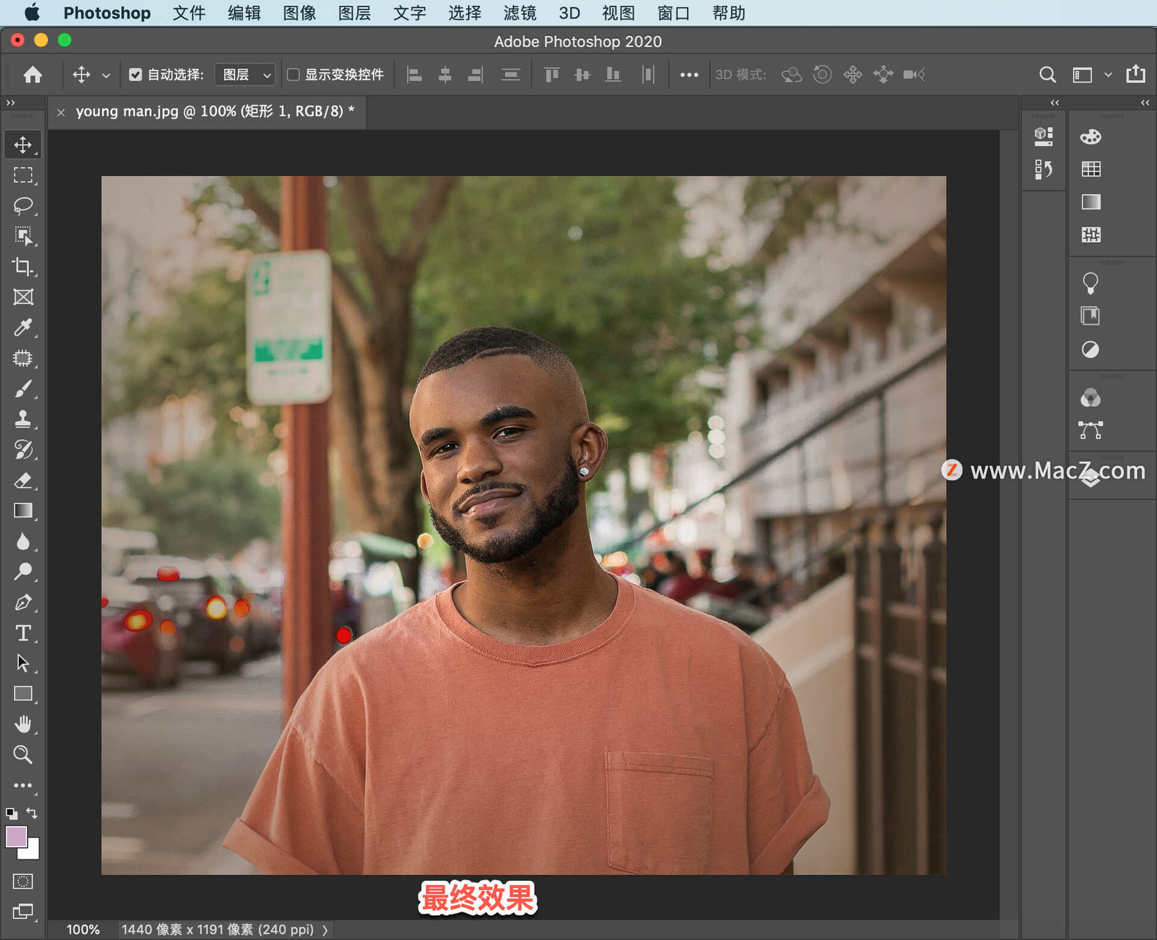Align horizontal centers in options bar
Viewport: 1157px width, 940px height.
(445, 75)
